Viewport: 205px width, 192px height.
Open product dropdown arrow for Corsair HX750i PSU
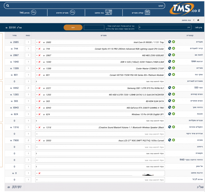pos(37,75)
